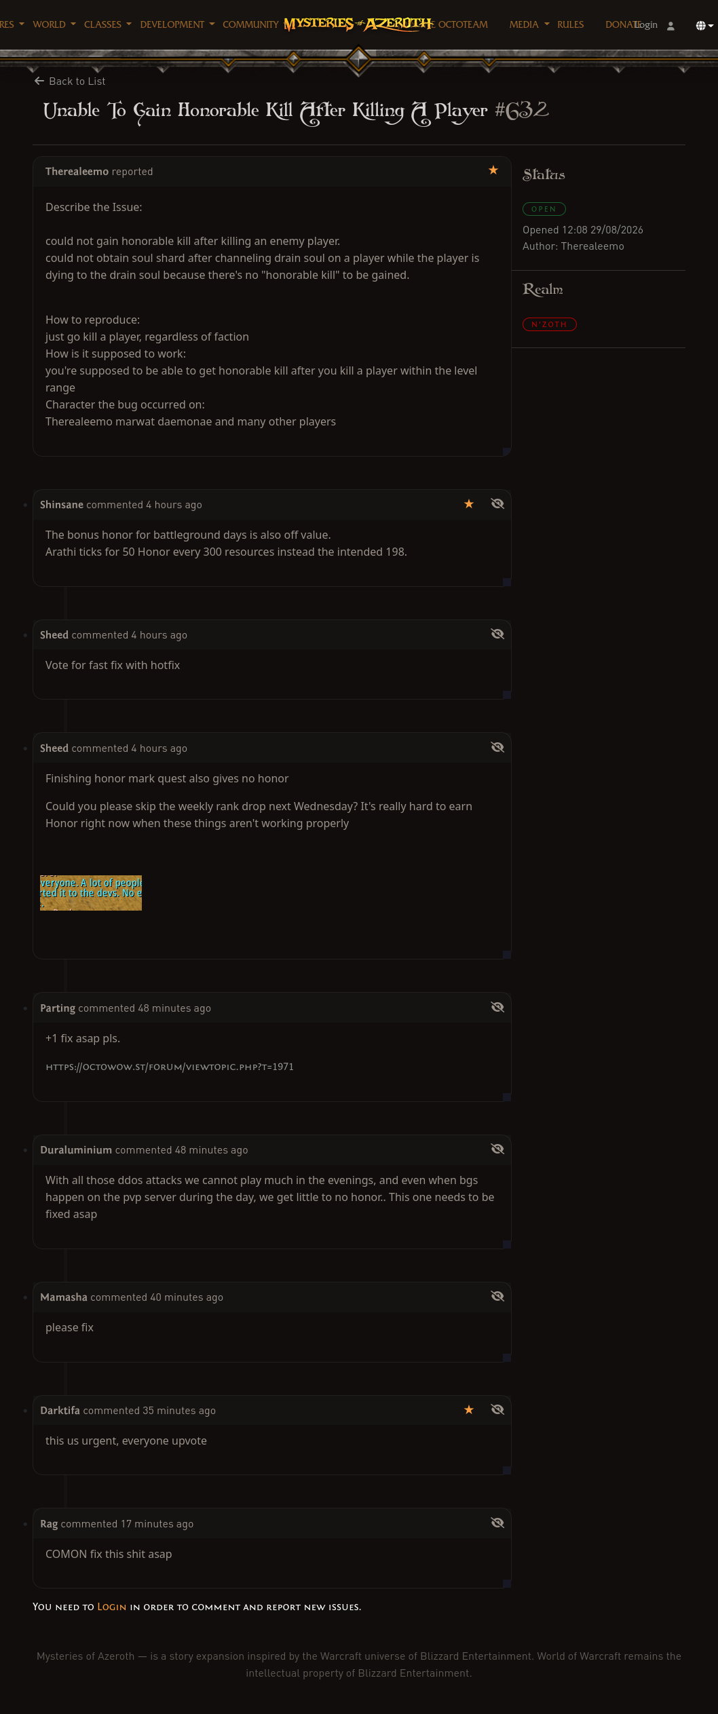Open the Development dropdown menu
This screenshot has width=718, height=1714.
point(177,24)
